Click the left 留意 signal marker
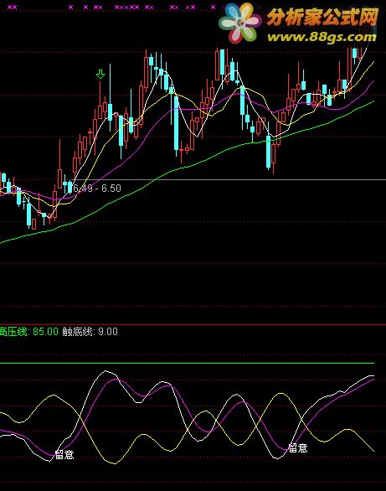 tap(64, 454)
